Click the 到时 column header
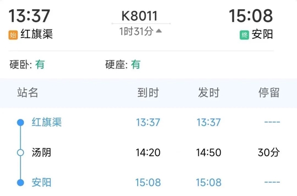297x196 pixels. 148,93
